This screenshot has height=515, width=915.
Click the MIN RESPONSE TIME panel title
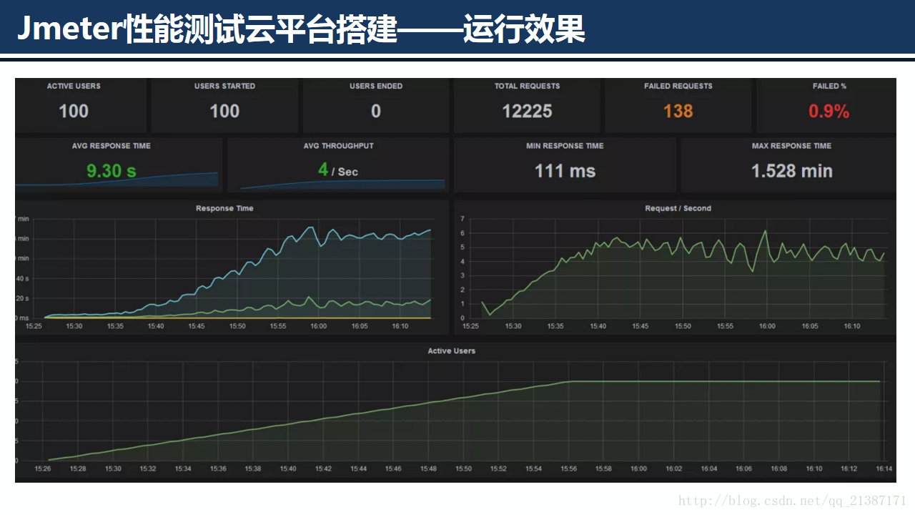565,146
